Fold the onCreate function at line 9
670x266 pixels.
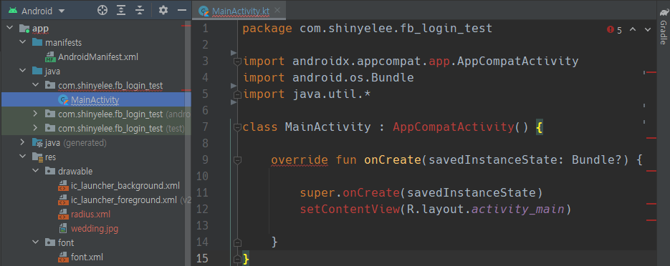tap(237, 160)
